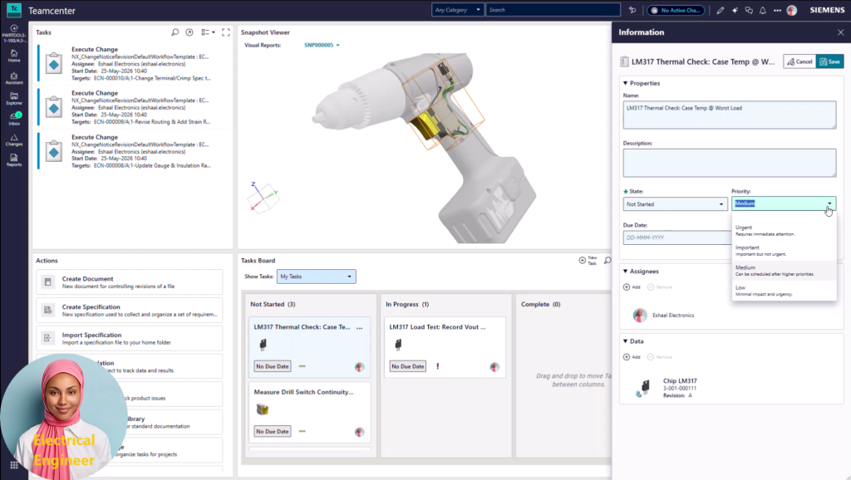Expand Tasks panel to fullscreen
The width and height of the screenshot is (851, 480).
tap(226, 32)
